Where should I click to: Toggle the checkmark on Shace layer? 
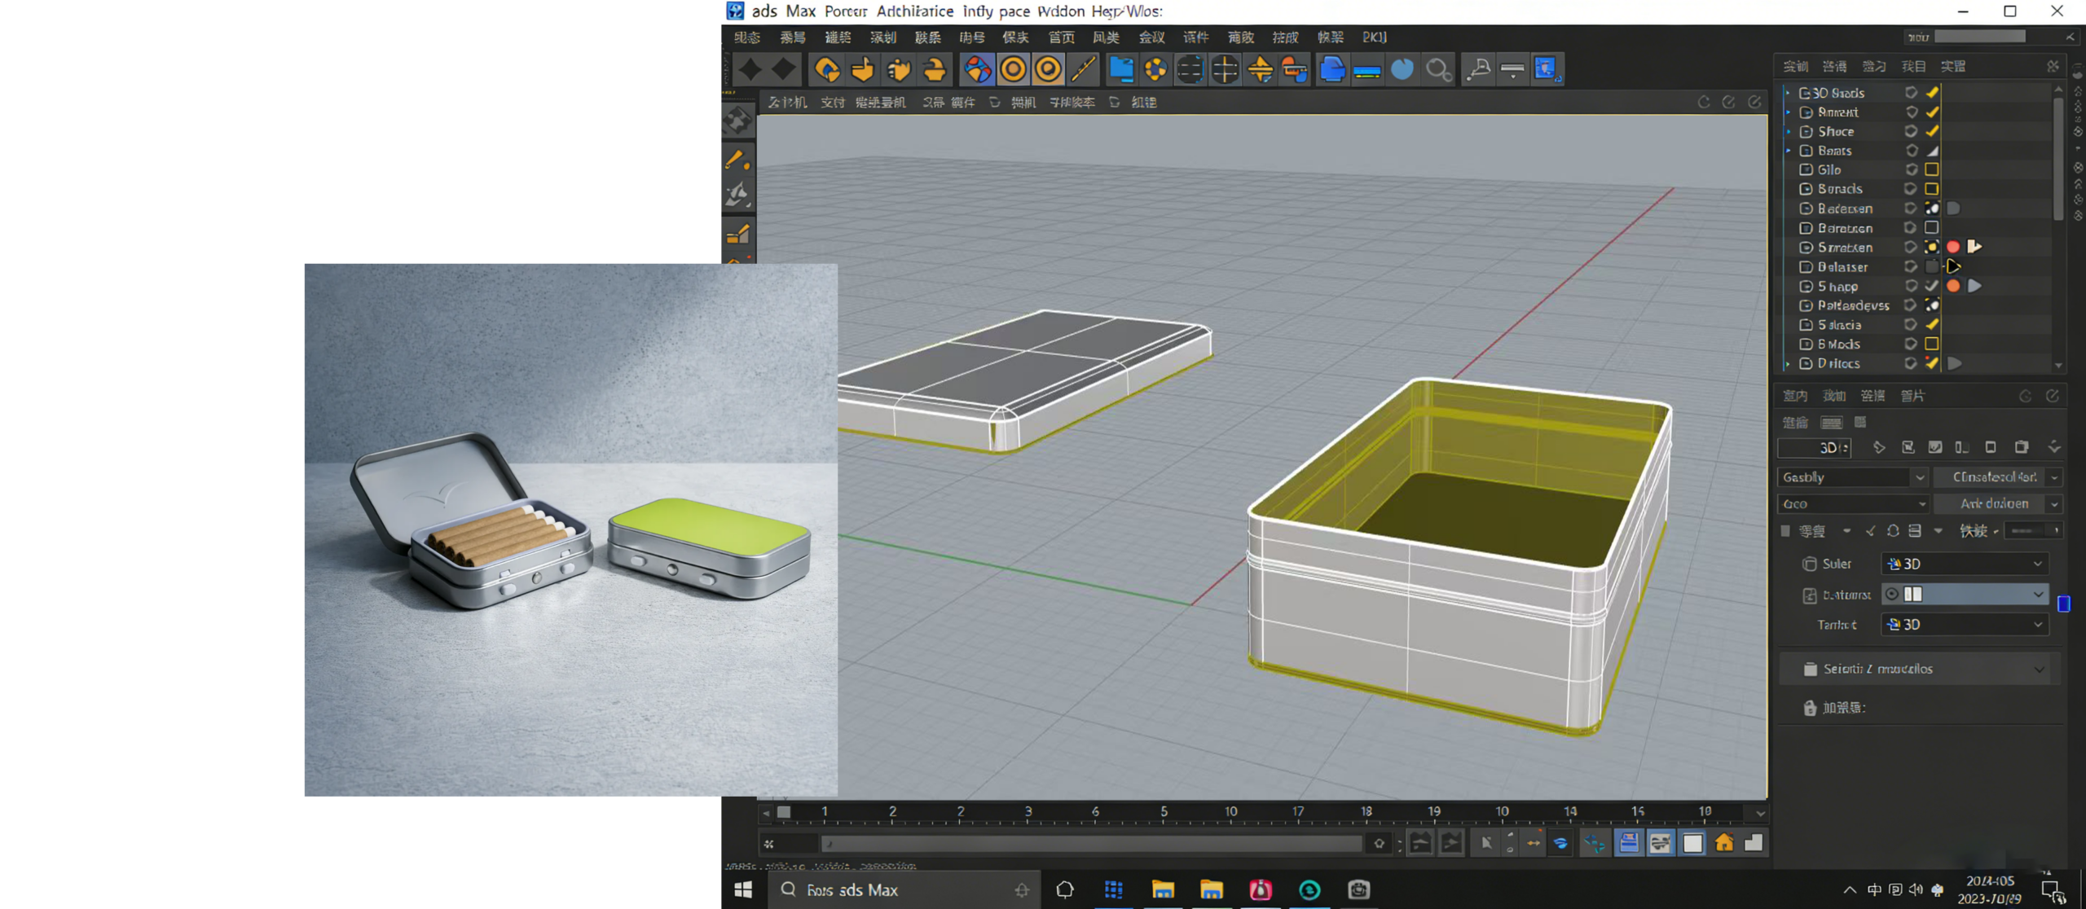[x=1932, y=131]
